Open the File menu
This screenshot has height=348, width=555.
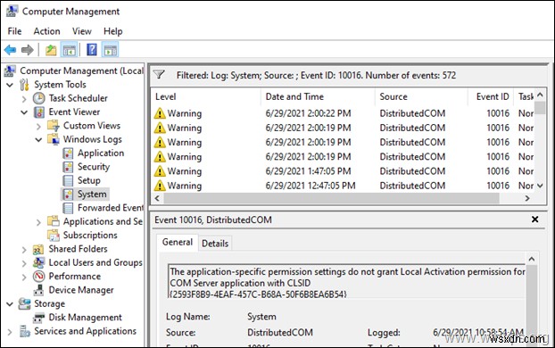click(x=14, y=31)
